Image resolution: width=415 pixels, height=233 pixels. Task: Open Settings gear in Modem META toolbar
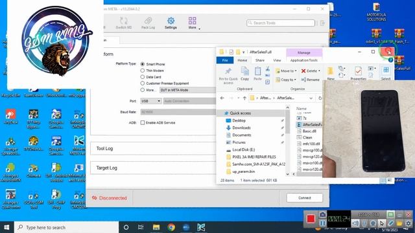point(171,23)
